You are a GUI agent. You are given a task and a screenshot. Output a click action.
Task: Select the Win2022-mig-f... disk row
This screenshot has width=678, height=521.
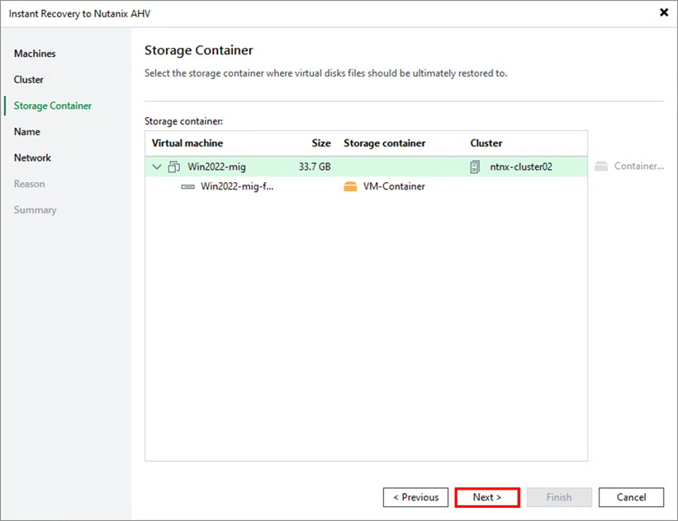(x=366, y=186)
